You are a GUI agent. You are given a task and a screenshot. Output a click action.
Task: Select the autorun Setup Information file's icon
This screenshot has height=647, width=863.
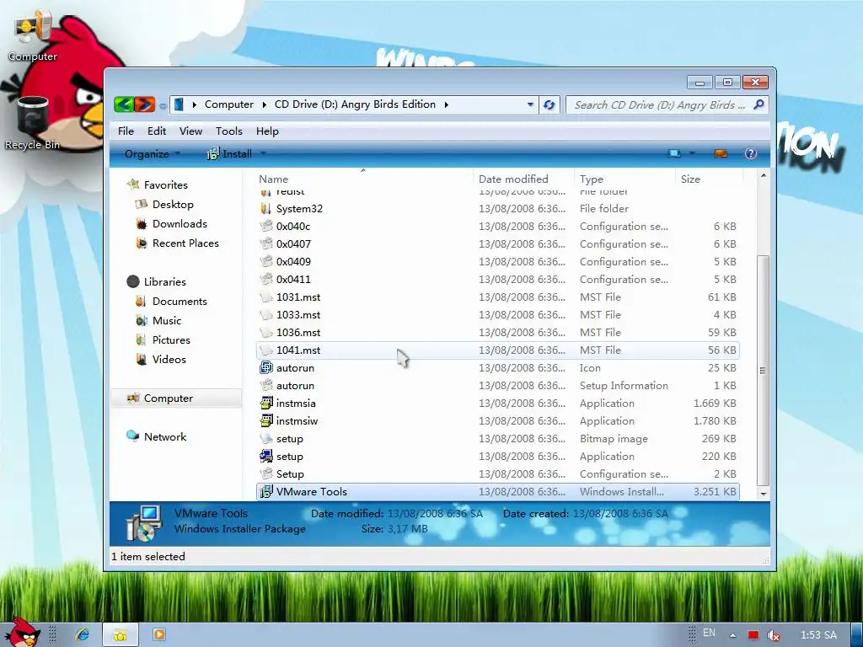tap(266, 385)
